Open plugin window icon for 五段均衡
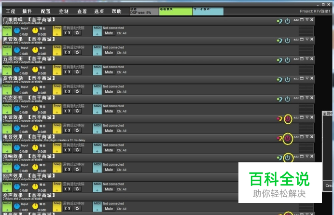 (x=302, y=59)
